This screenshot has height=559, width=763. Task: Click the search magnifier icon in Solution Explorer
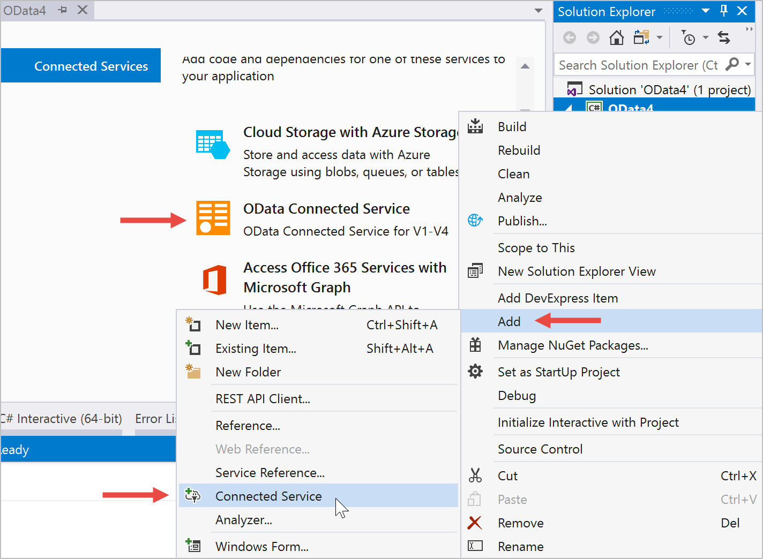coord(732,65)
